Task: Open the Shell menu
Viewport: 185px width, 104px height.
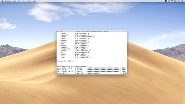Action: click(14, 1)
